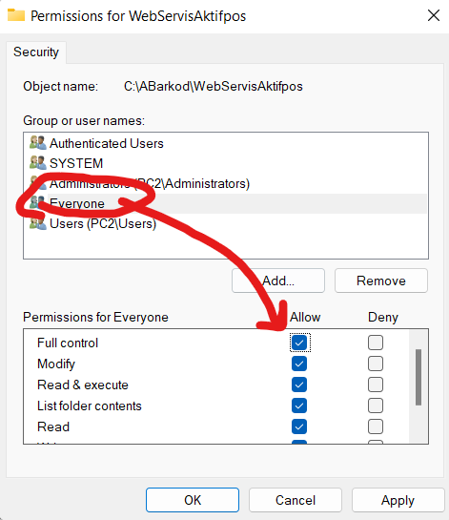Viewport: 449px width, 520px height.
Task: Click the Users (PC2\Users) group icon
Action: pos(38,223)
